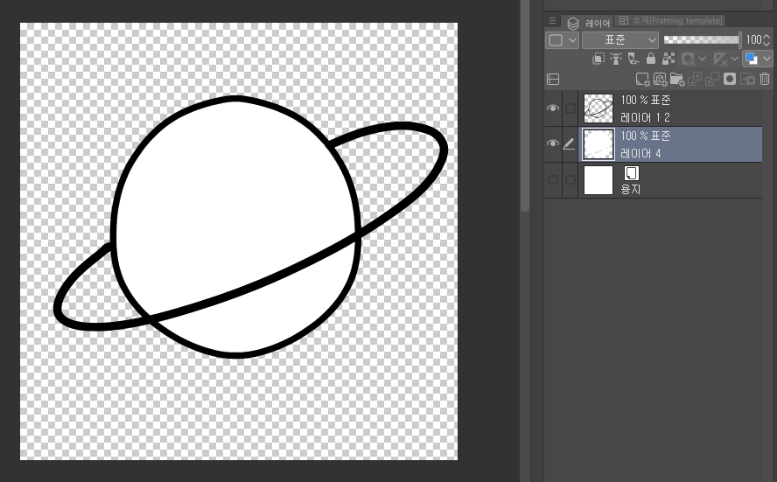Switch to the 레이어 tab

pyautogui.click(x=588, y=23)
